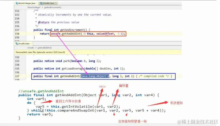Click the AtomicInteger.java file icon
The height and width of the screenshot is (126, 220).
[x=17, y=3]
